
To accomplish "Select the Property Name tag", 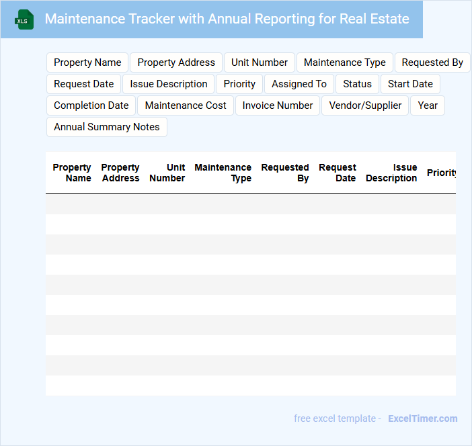I will tap(87, 62).
